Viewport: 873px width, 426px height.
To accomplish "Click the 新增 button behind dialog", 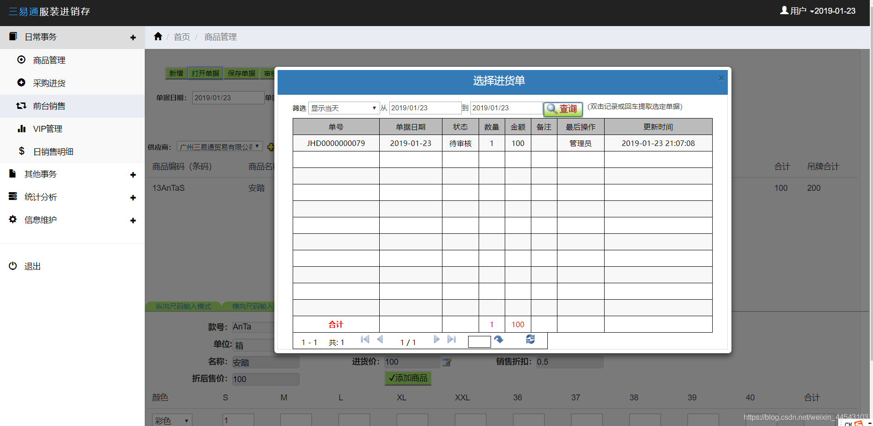I will (176, 73).
